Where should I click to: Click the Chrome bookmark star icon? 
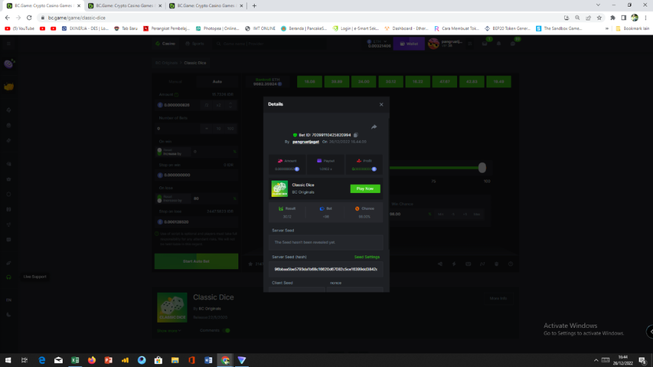click(x=613, y=18)
